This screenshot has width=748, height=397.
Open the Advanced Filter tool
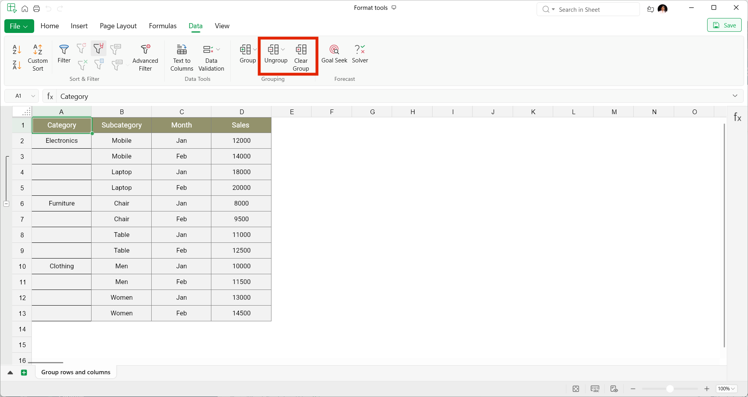pyautogui.click(x=145, y=57)
